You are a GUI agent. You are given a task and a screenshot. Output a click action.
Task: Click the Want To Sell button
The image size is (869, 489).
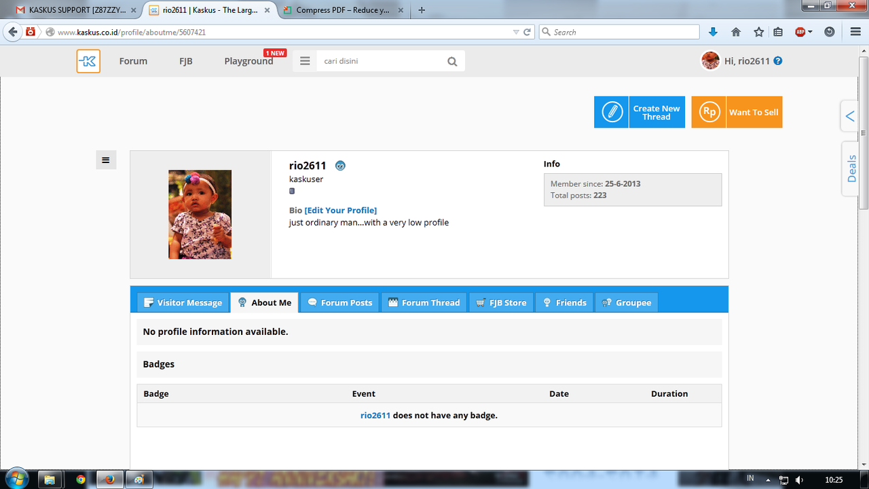tap(737, 112)
